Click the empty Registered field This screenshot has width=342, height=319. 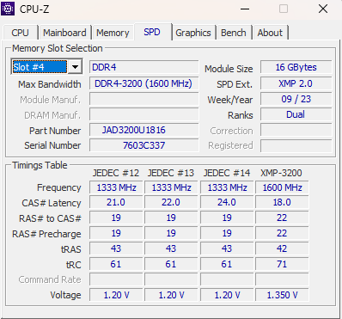click(296, 145)
